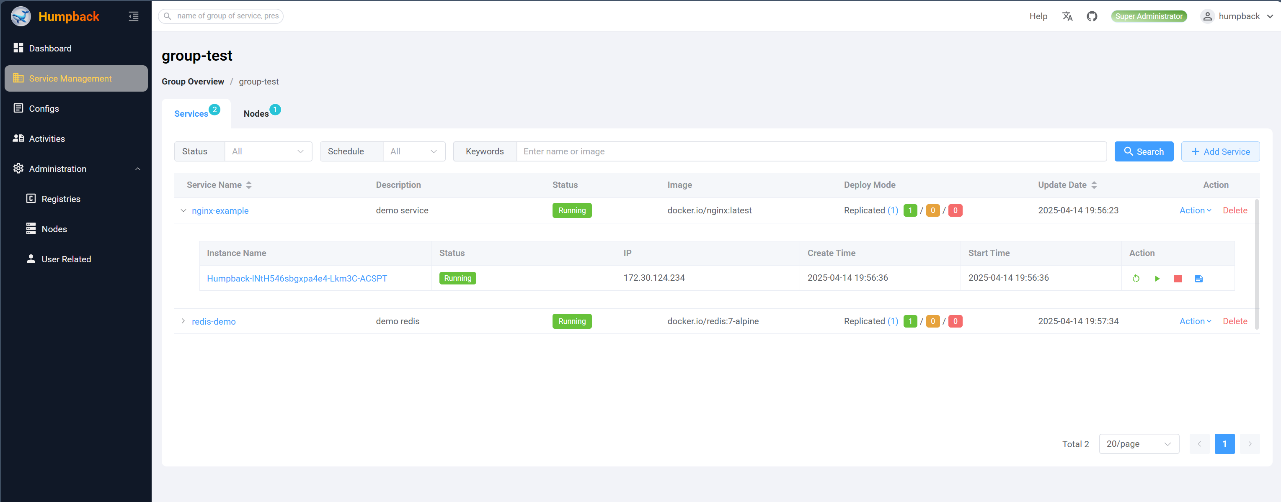1281x502 pixels.
Task: Collapse the sidebar with the menu fold icon
Action: click(133, 16)
